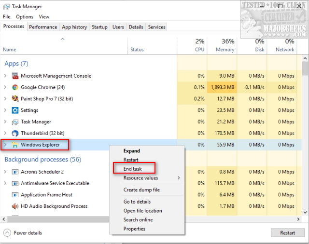Switch to the Users tab
Screen dimensions: 309x244
point(118,27)
